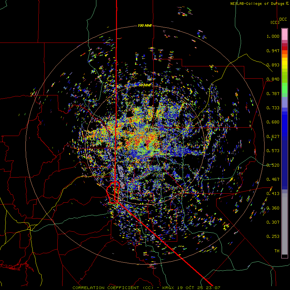Click the [CC] unit label

pos(275,22)
